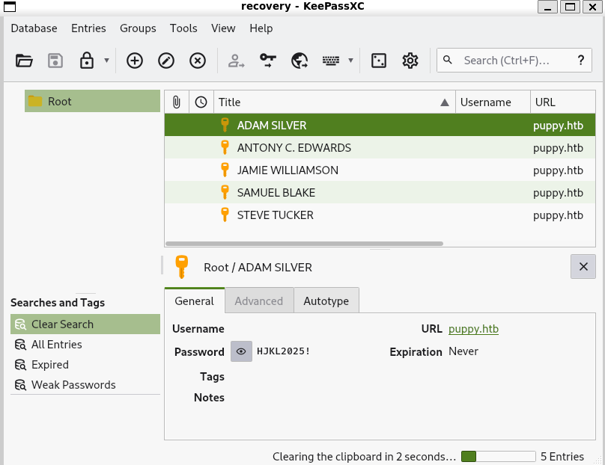Lock the database with padlock icon

[x=86, y=61]
